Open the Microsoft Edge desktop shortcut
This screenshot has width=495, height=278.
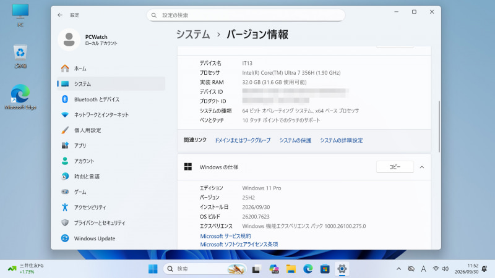[20, 97]
